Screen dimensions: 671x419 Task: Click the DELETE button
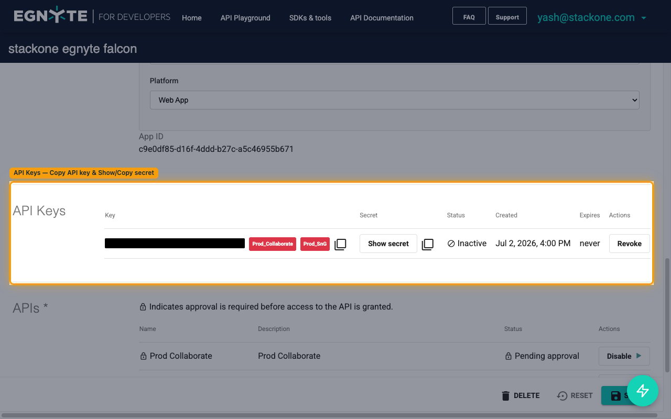point(520,395)
